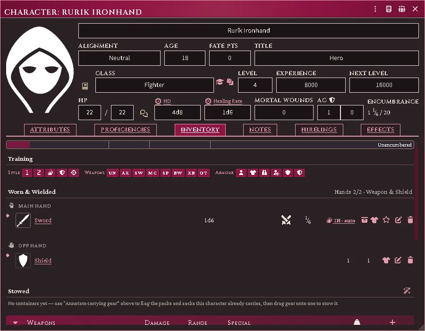Collapse the Weapons section arrow
The width and height of the screenshot is (425, 331).
(x=16, y=322)
